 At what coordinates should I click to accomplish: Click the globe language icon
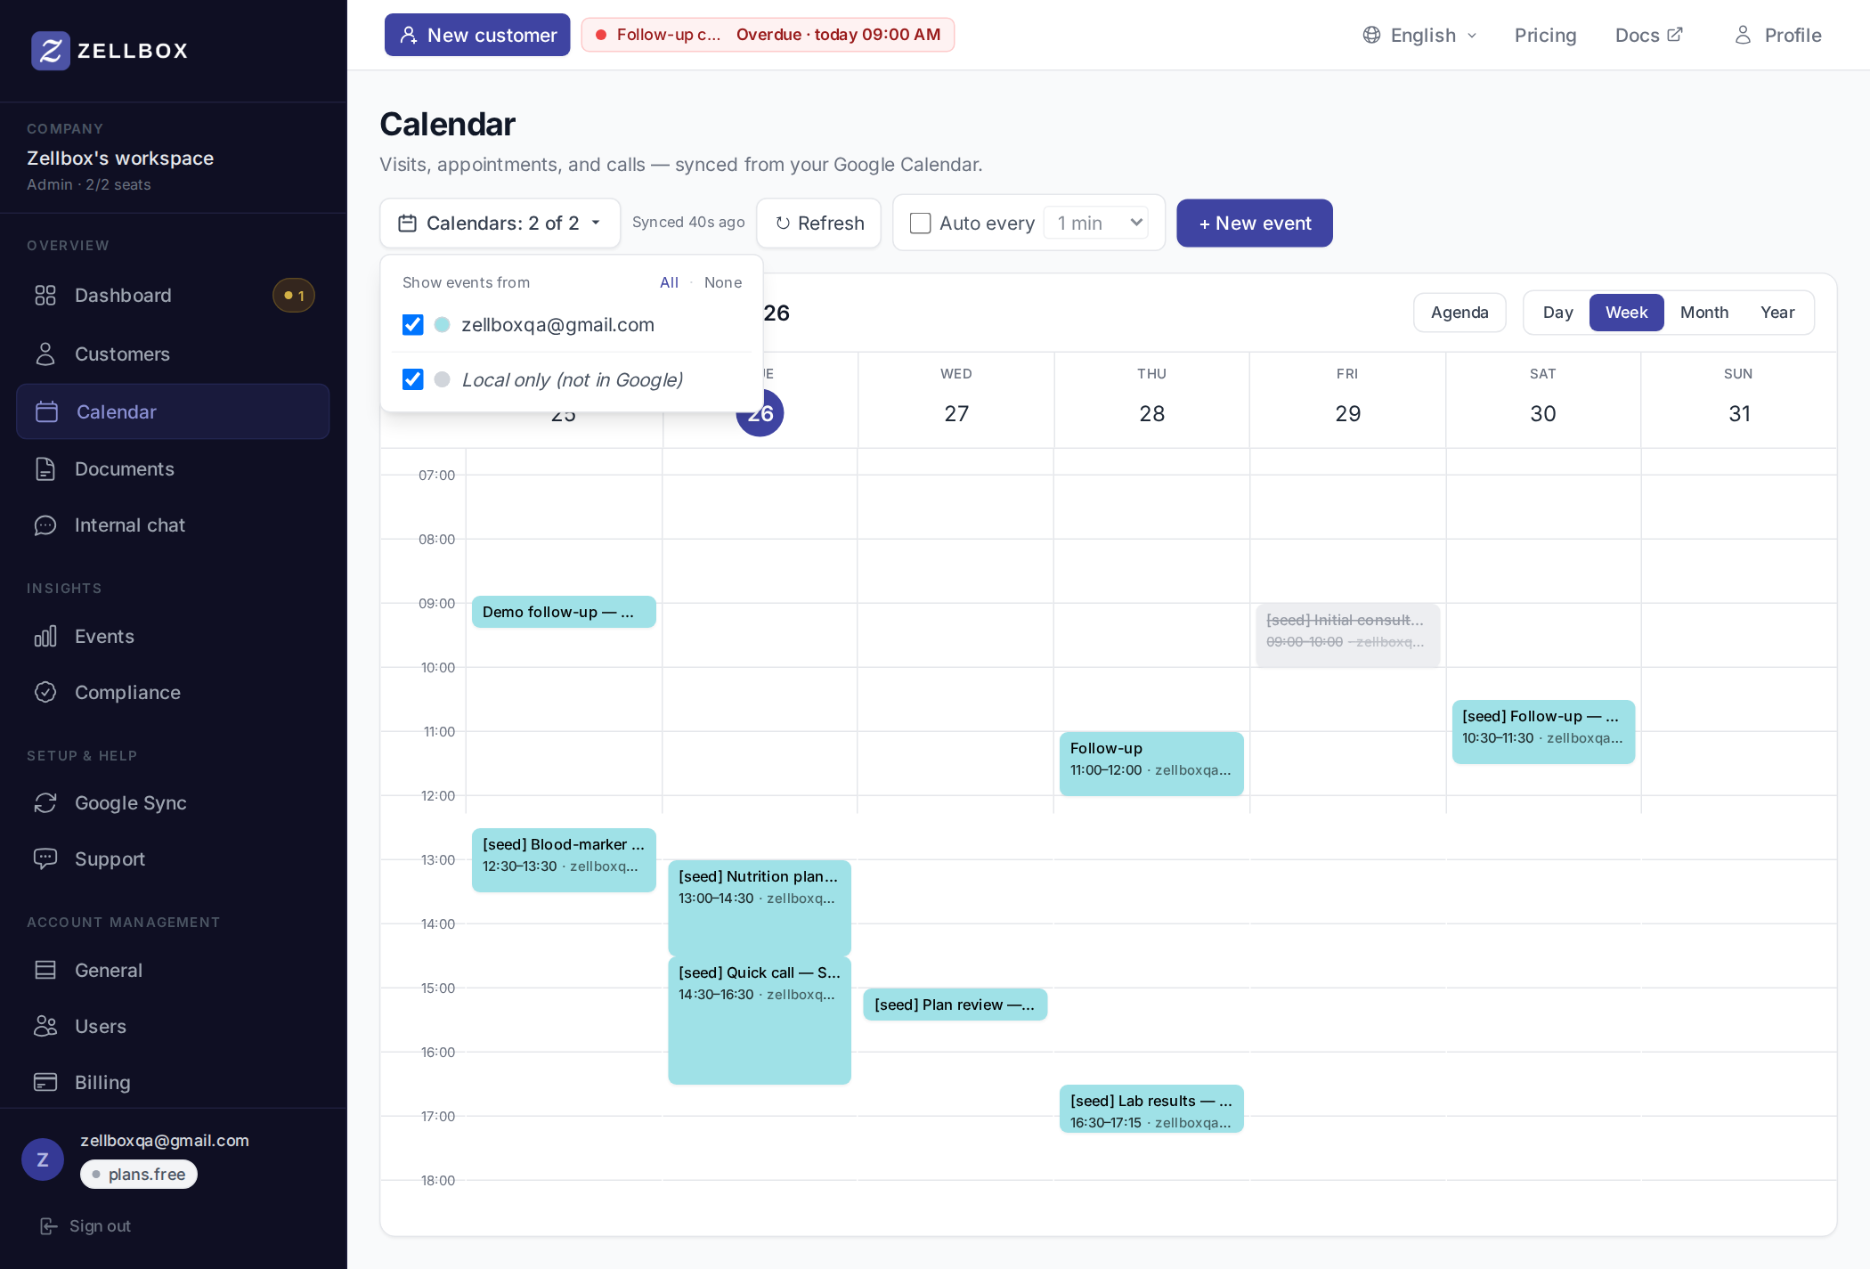pyautogui.click(x=1372, y=35)
